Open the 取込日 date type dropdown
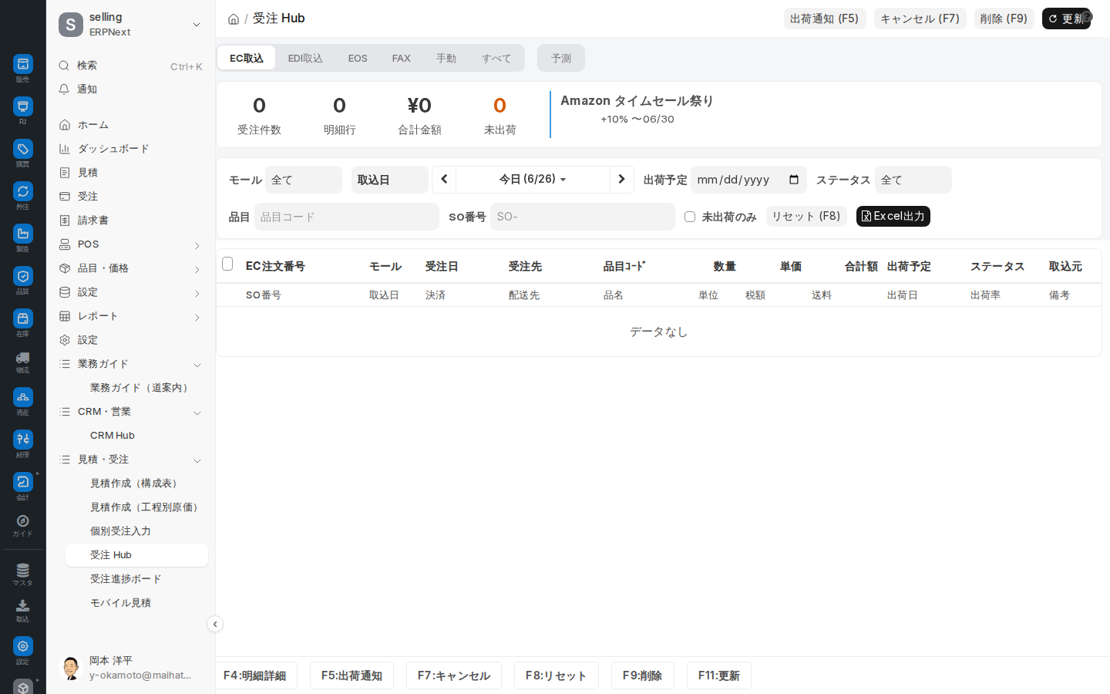 [390, 180]
